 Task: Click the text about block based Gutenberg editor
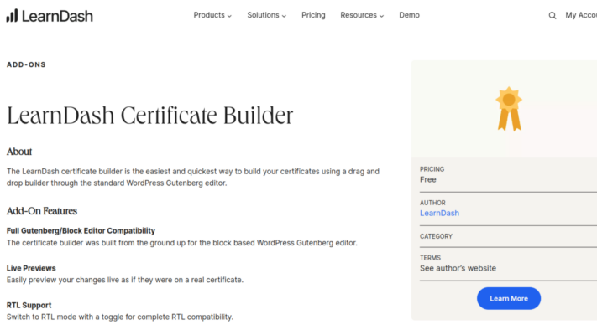coord(182,243)
